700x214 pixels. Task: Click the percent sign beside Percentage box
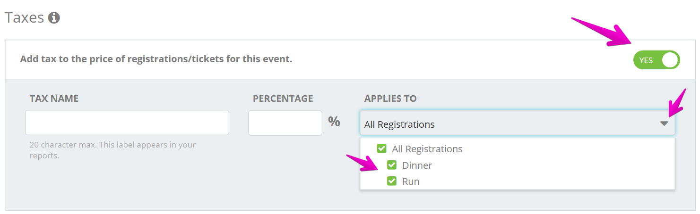334,122
